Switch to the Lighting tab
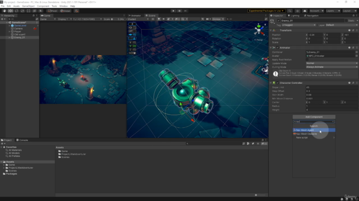Viewport: 359px width, 201px height. (x=293, y=16)
